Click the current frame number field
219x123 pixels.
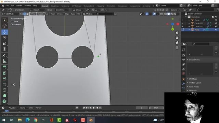click(x=141, y=108)
